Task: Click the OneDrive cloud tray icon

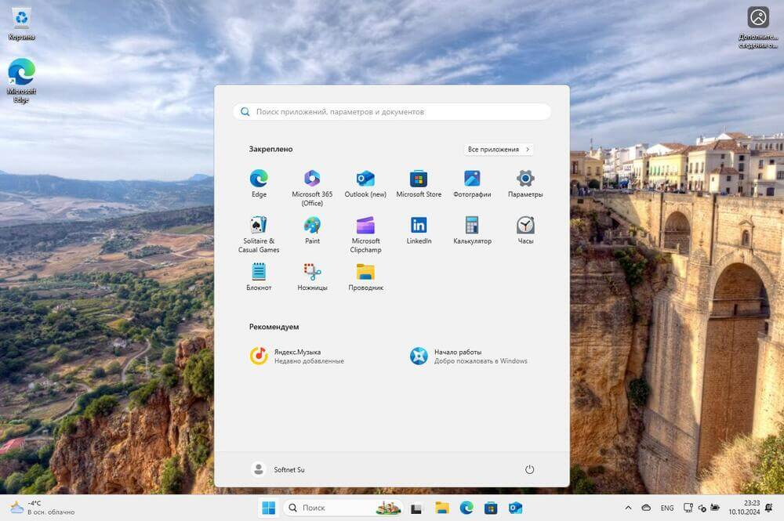Action: pyautogui.click(x=646, y=508)
